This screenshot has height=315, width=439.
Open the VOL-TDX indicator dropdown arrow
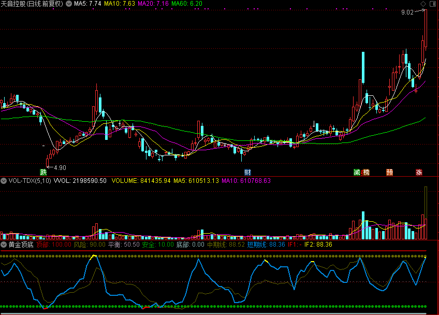tap(4, 181)
